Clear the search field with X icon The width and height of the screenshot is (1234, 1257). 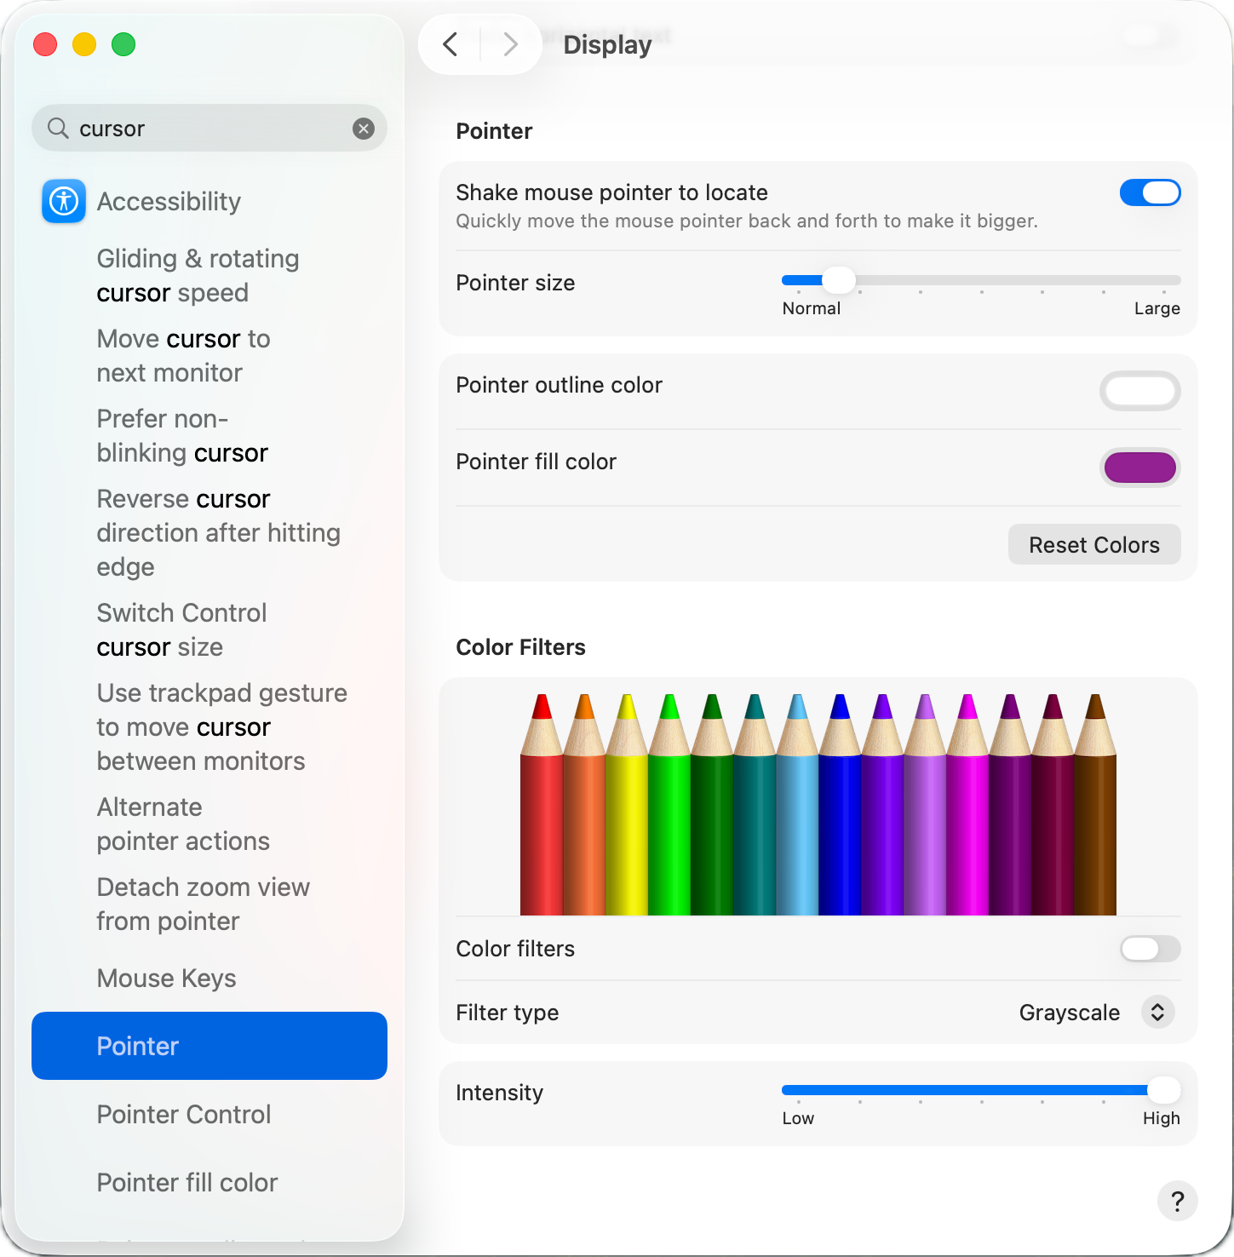pyautogui.click(x=364, y=129)
